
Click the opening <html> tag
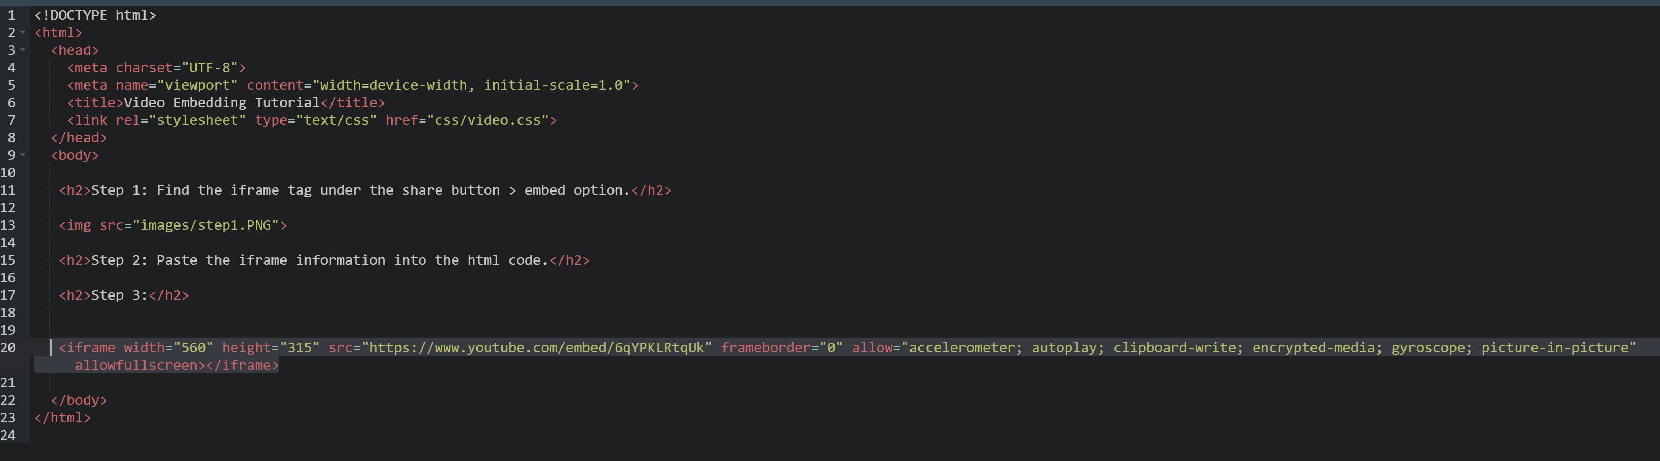coord(58,32)
